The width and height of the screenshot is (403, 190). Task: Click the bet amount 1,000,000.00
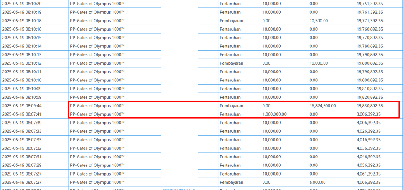[274, 114]
